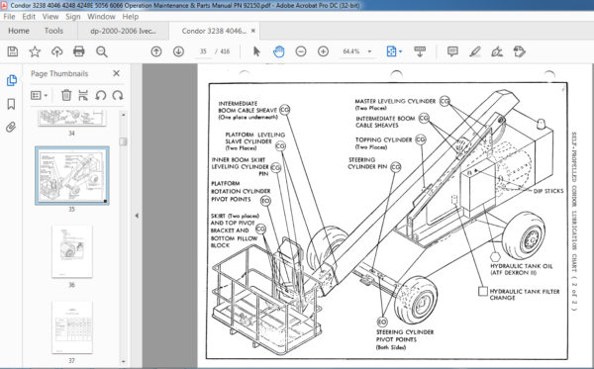The width and height of the screenshot is (594, 369).
Task: Click the 'HYDRAULIC TANK FILTER CHANGE' label
Action: pos(525,295)
